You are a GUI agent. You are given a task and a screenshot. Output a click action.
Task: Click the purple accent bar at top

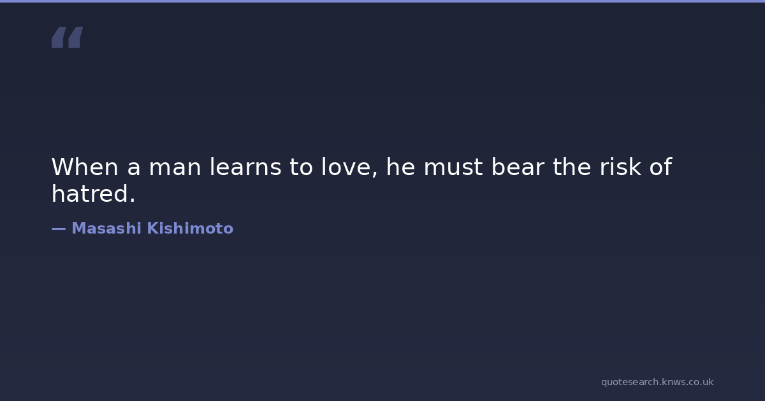382,1
